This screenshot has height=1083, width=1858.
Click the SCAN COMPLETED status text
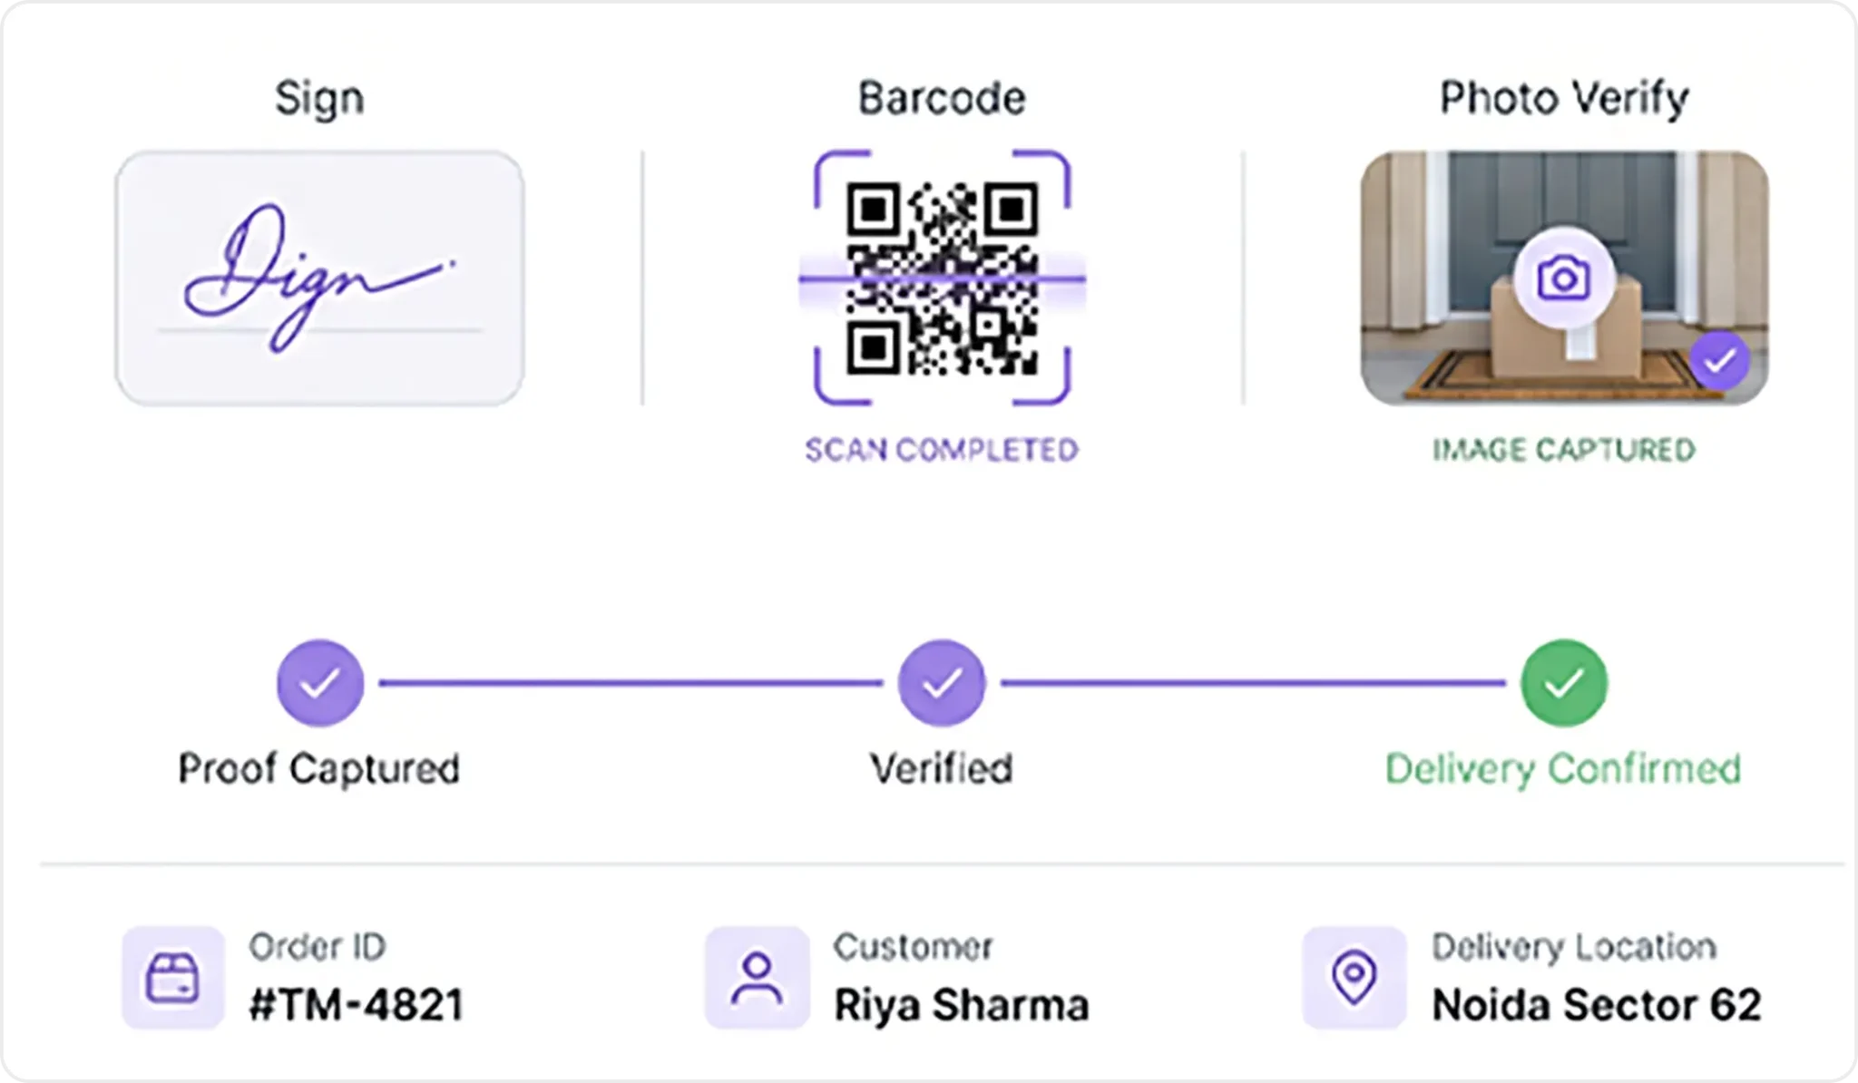point(942,450)
